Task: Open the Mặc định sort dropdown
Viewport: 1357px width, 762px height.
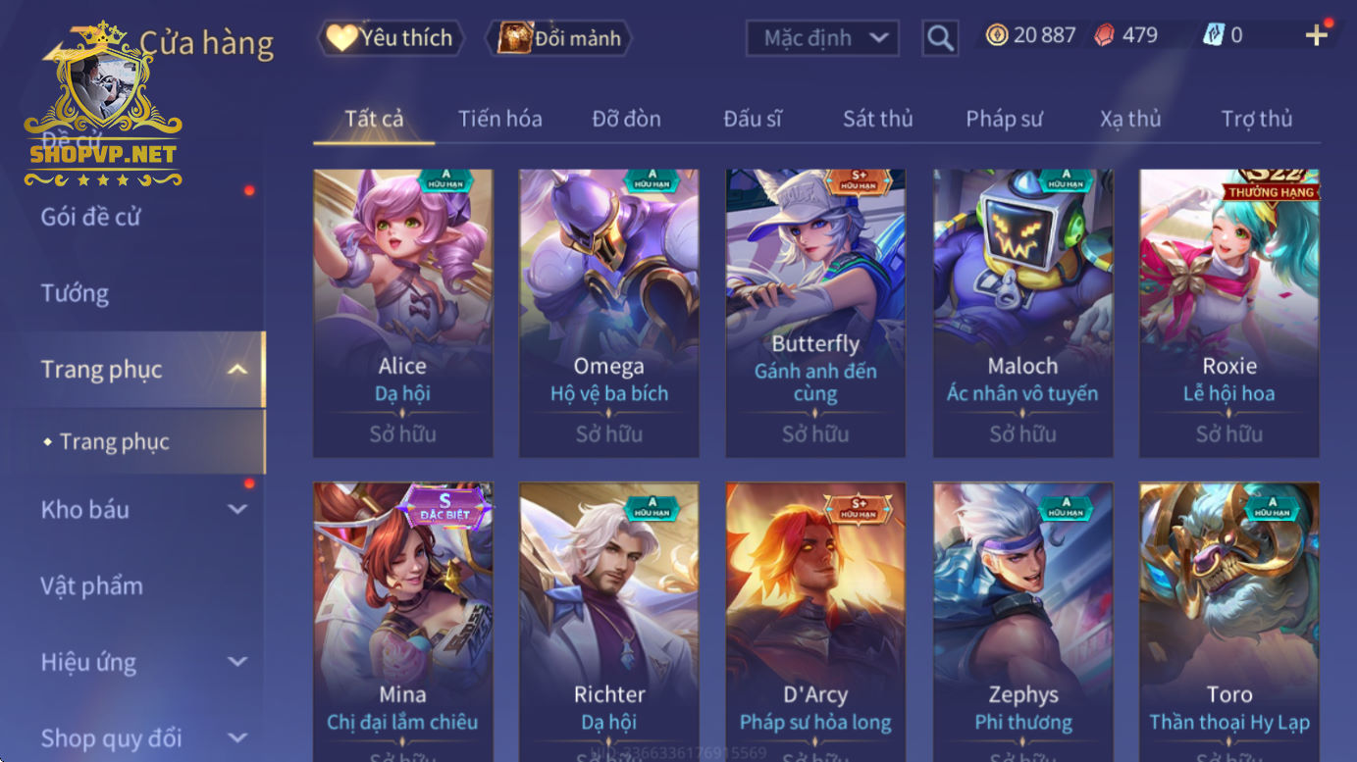Action: coord(822,38)
